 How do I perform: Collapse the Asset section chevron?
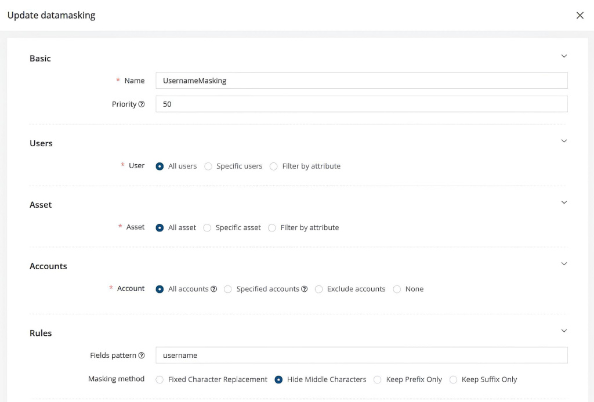tap(564, 202)
